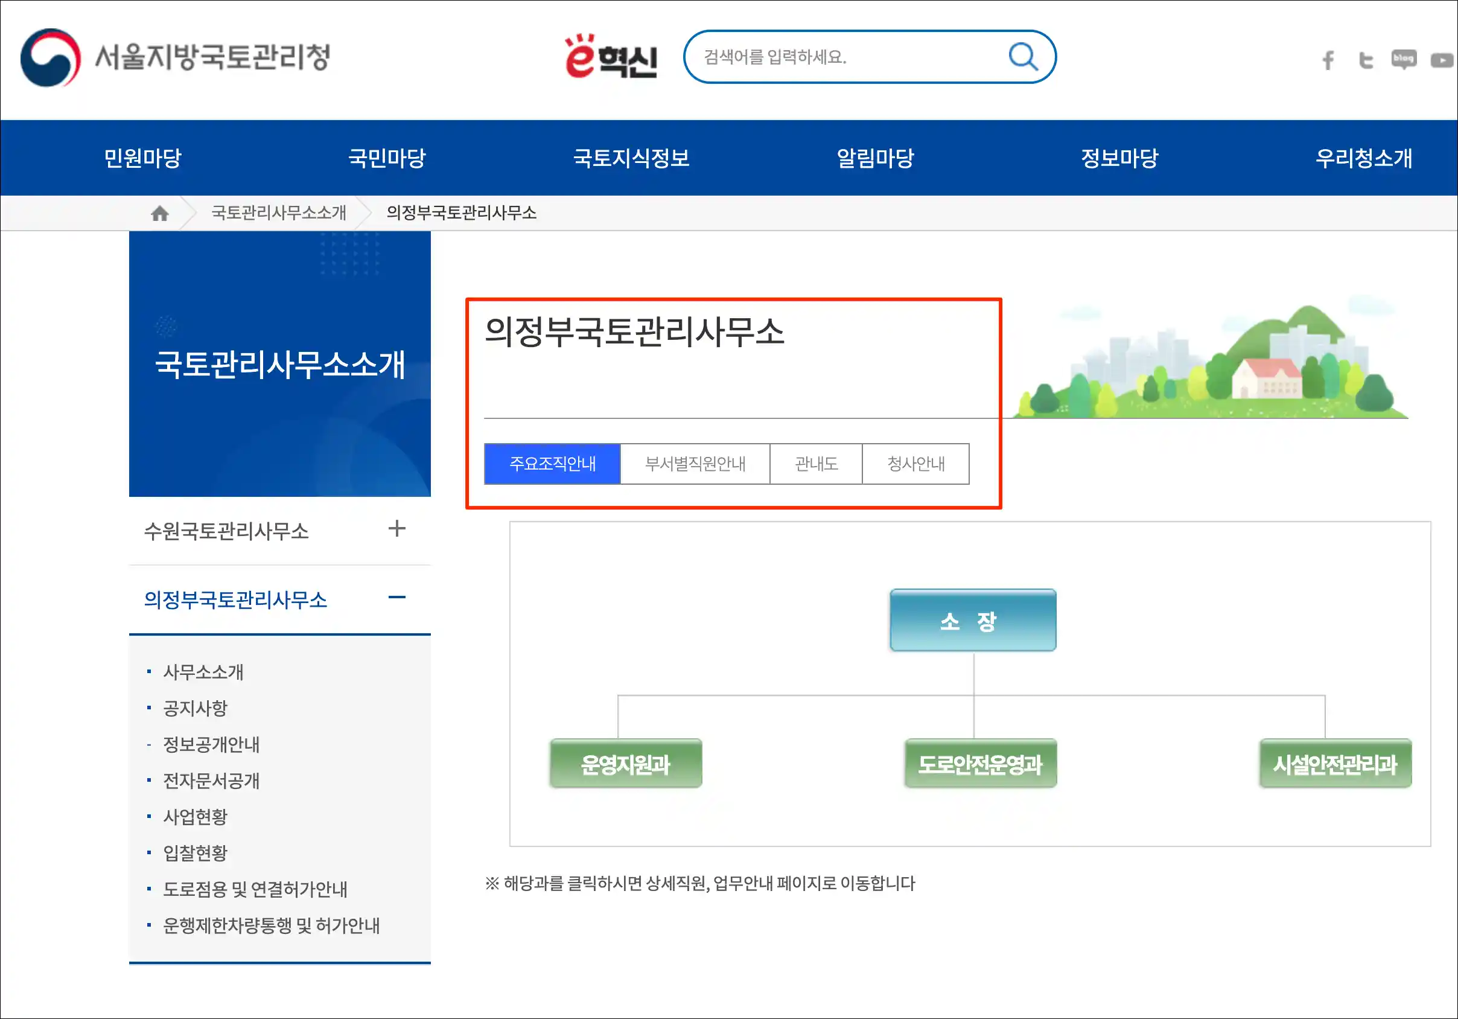Image resolution: width=1458 pixels, height=1019 pixels.
Task: Open 공지사항 sidebar link
Action: pyautogui.click(x=195, y=708)
